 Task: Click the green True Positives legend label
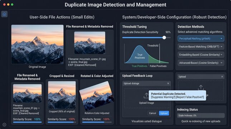point(139,66)
